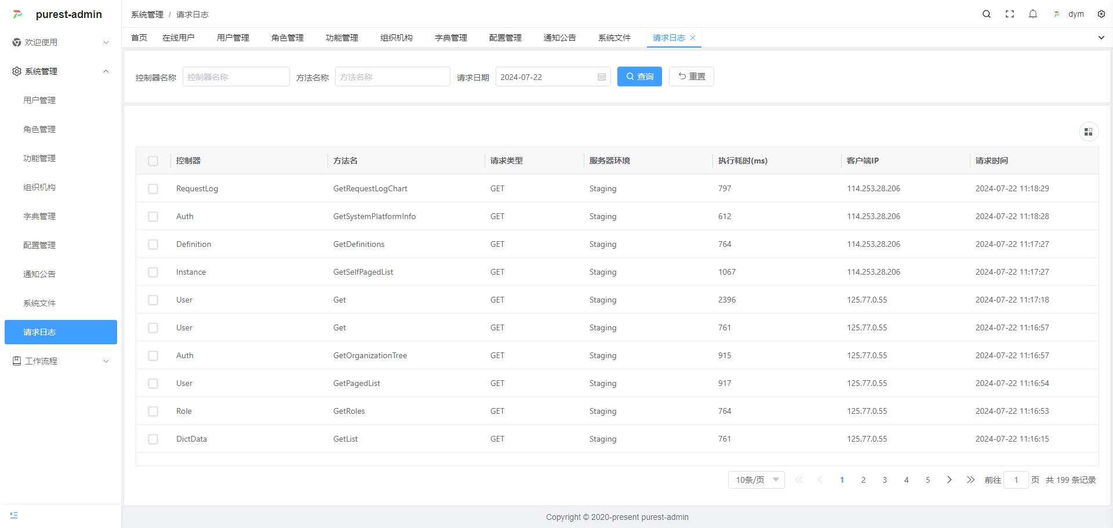Open 用户管理 in the sidebar
This screenshot has height=528, width=1113.
coord(39,100)
